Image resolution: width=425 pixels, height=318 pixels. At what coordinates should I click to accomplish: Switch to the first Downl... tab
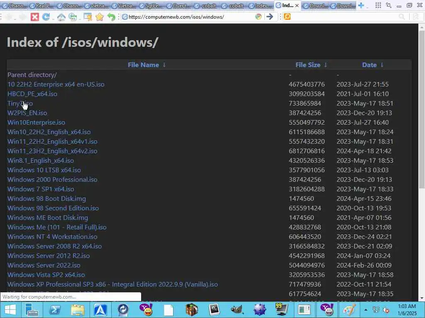tap(315, 6)
